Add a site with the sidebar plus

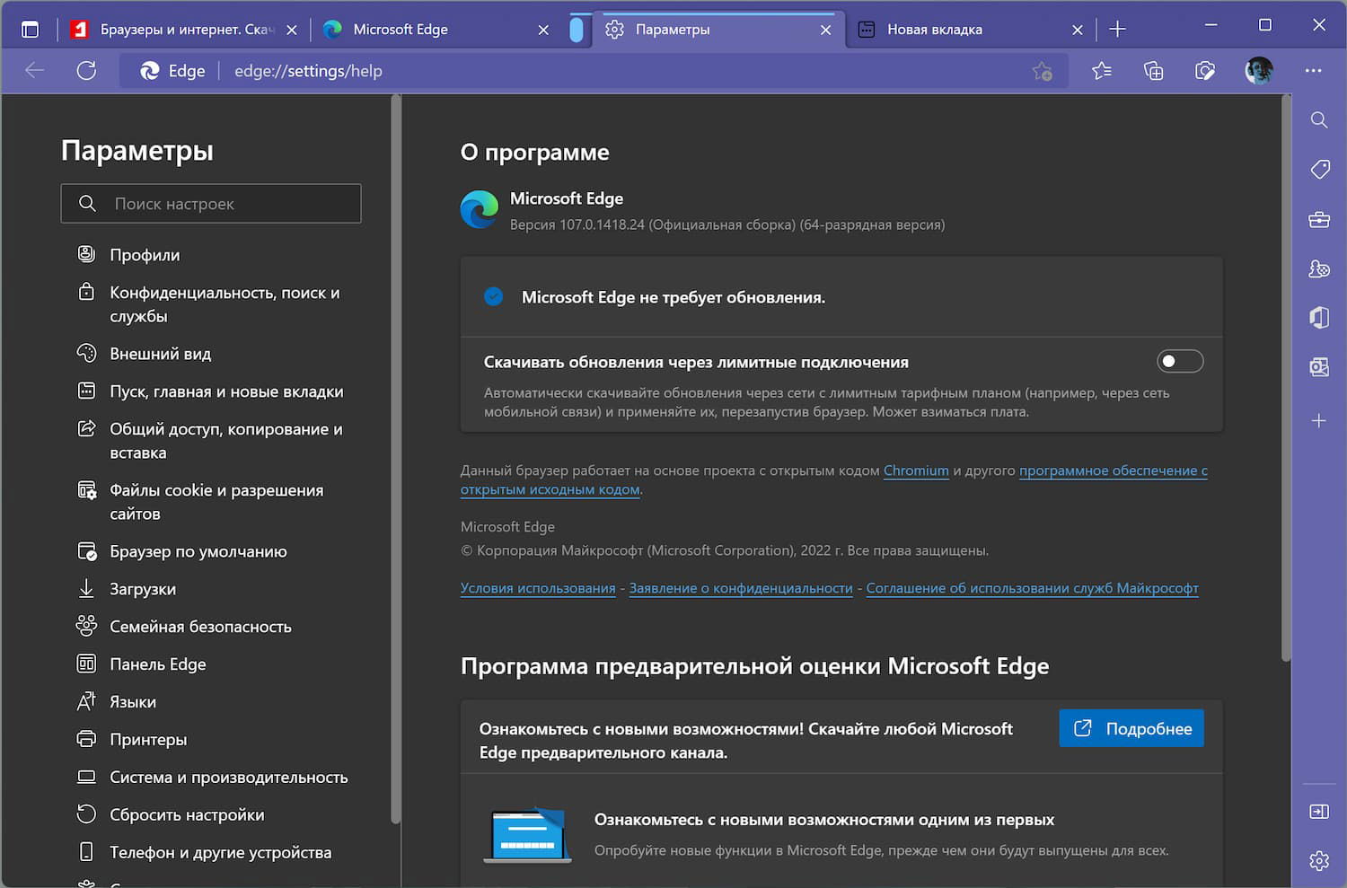(1319, 420)
